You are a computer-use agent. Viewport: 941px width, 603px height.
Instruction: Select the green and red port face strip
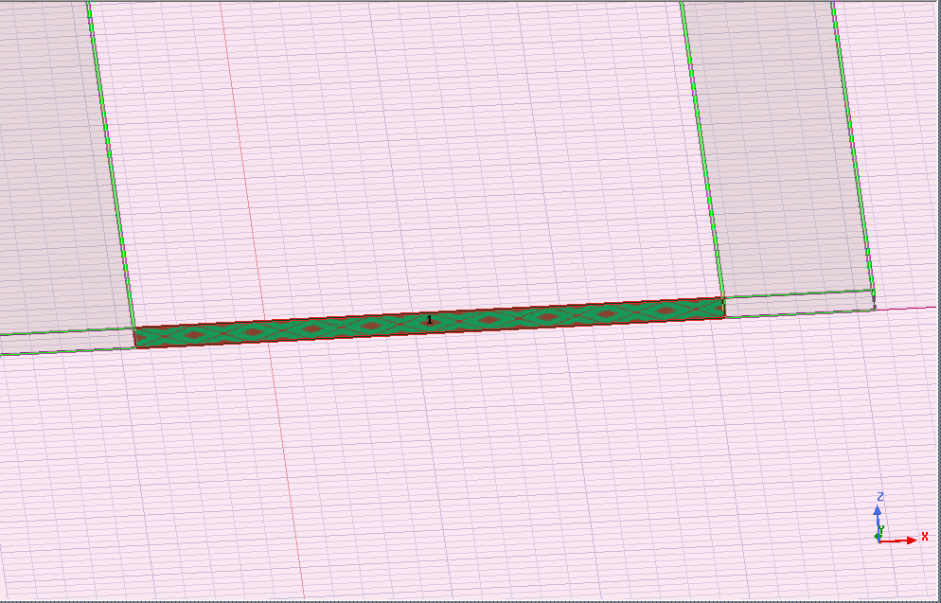(x=430, y=322)
